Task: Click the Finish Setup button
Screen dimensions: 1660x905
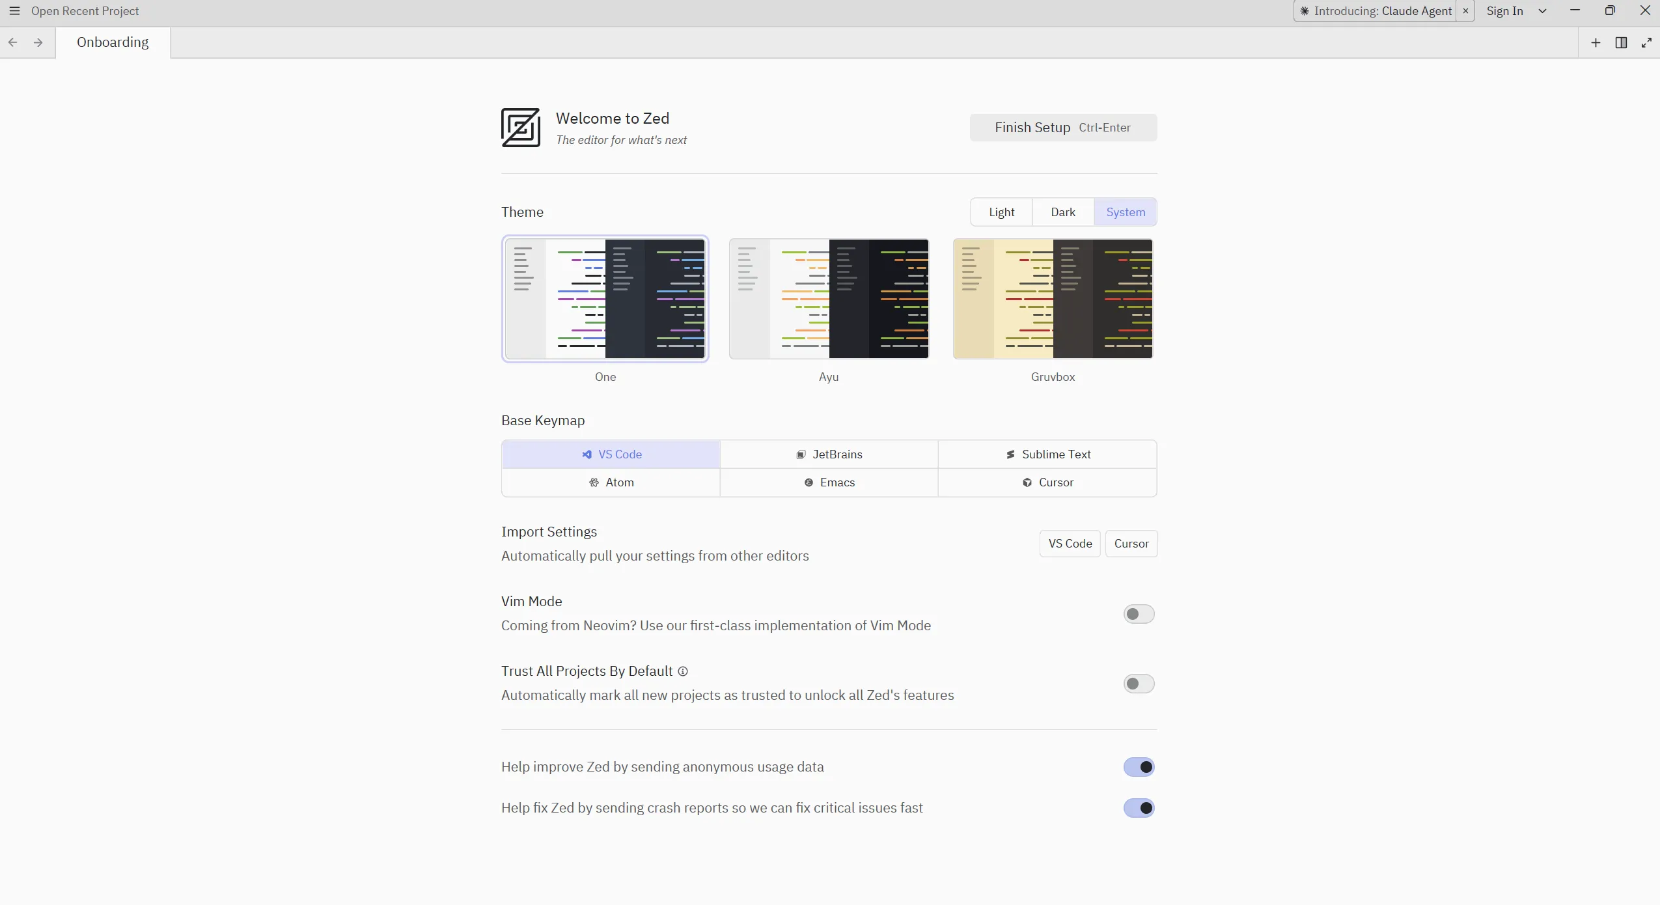Action: [1062, 127]
